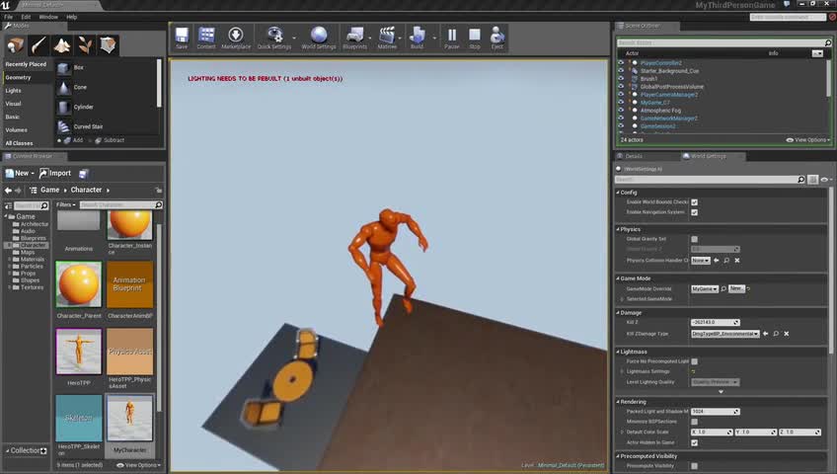Image resolution: width=837 pixels, height=474 pixels.
Task: Open the Marketplace toolbar icon
Action: pyautogui.click(x=236, y=39)
